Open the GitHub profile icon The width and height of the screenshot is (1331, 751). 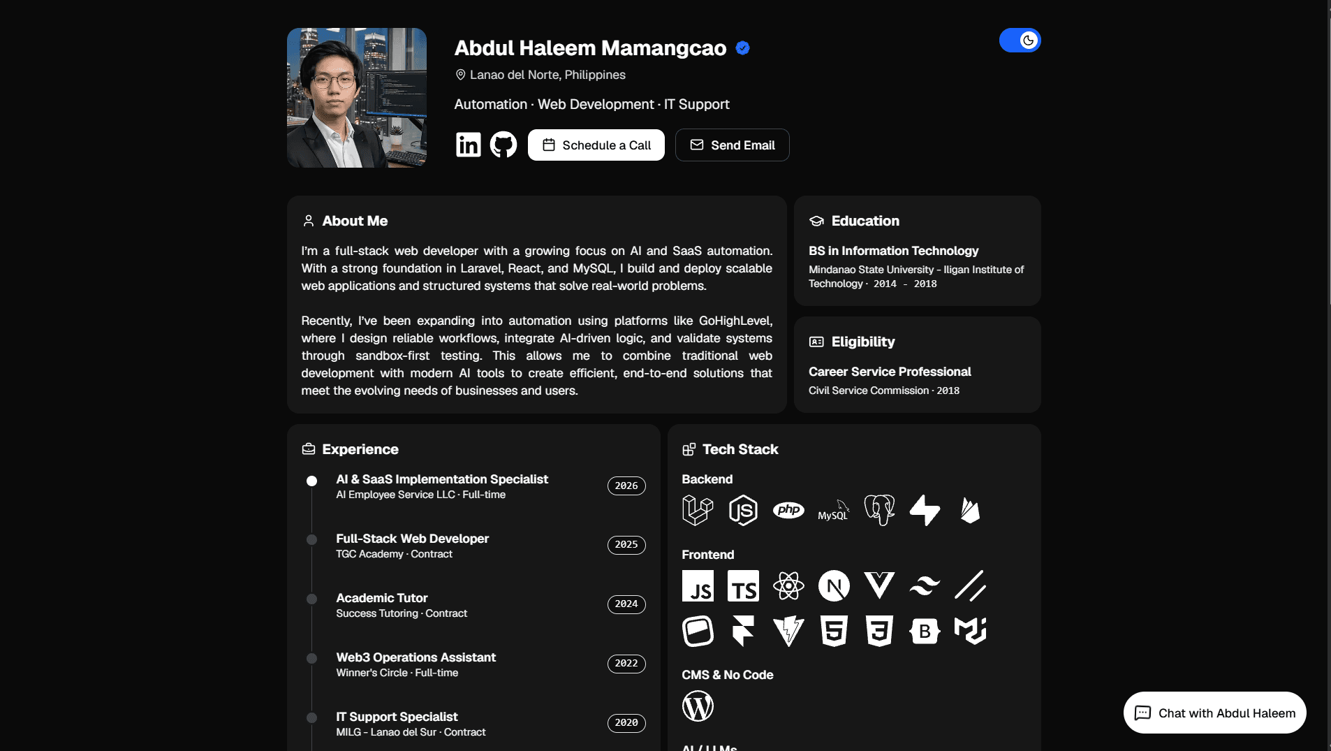[x=503, y=145]
